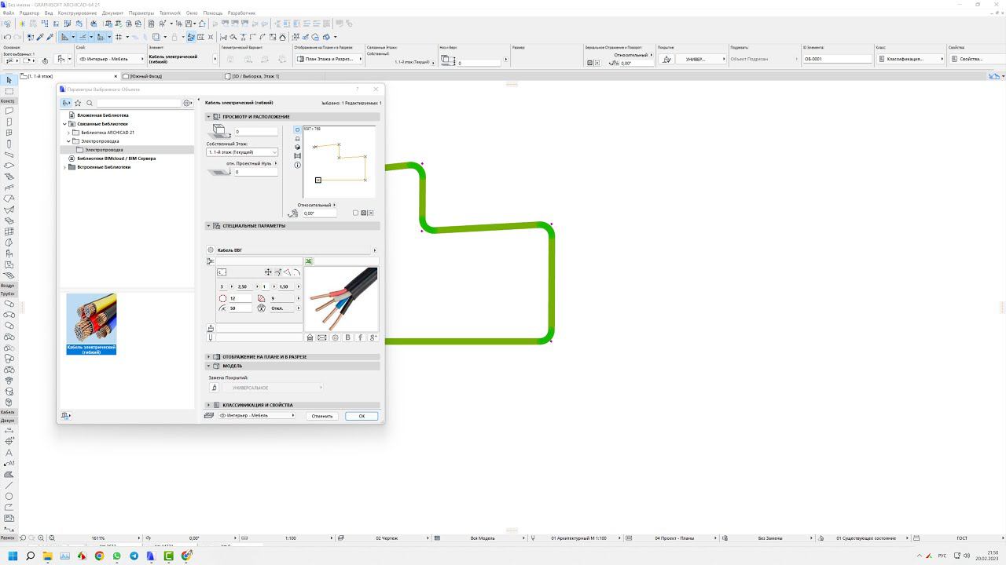Open the Редактор menu
Image resolution: width=1006 pixels, height=565 pixels.
pos(29,13)
